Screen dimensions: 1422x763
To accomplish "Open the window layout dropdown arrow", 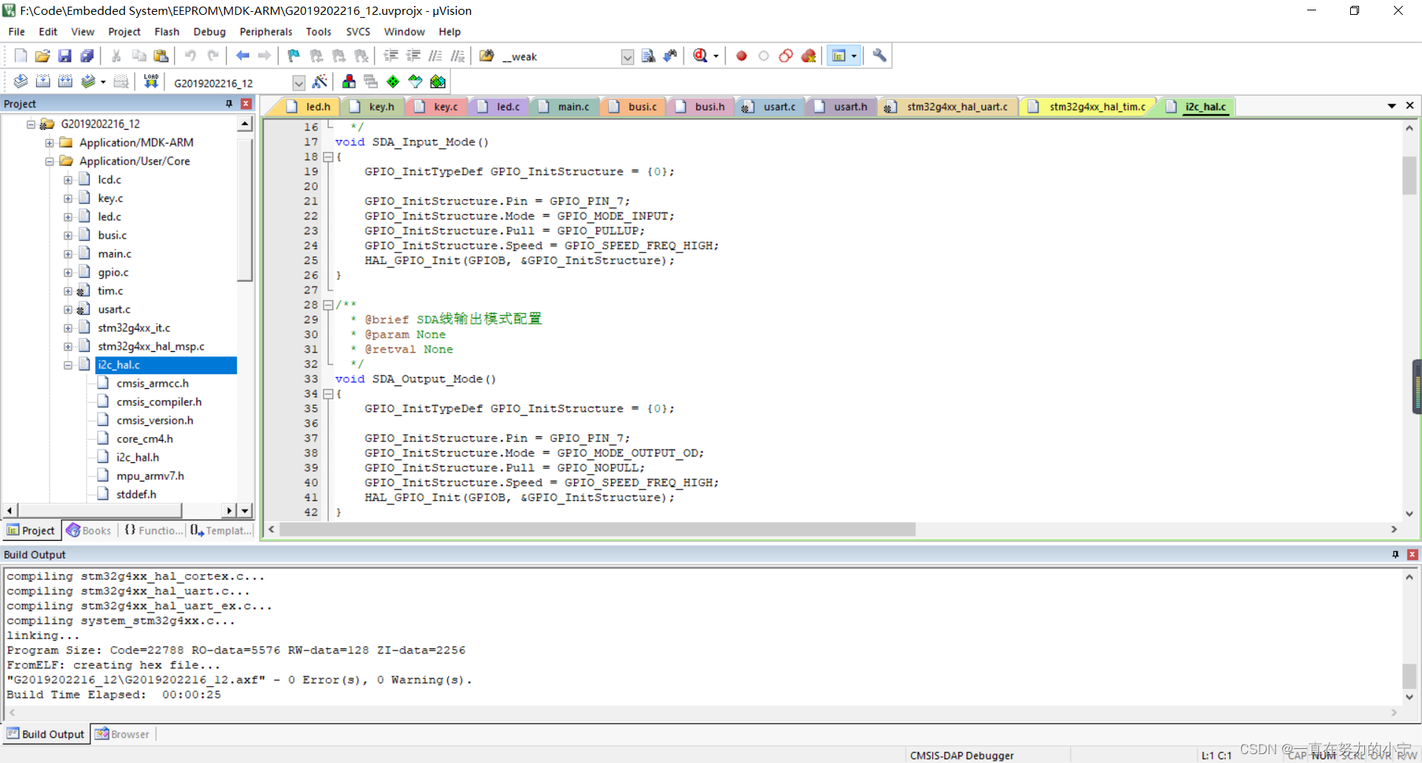I will pyautogui.click(x=854, y=56).
